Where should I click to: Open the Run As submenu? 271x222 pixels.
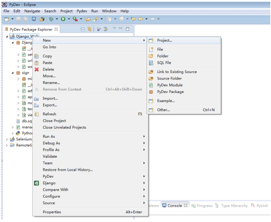click(x=90, y=136)
